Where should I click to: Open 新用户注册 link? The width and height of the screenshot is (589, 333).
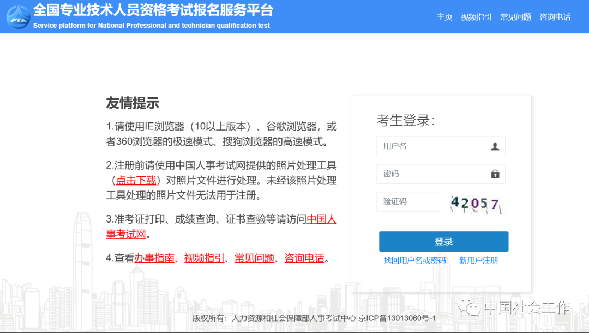(x=479, y=260)
